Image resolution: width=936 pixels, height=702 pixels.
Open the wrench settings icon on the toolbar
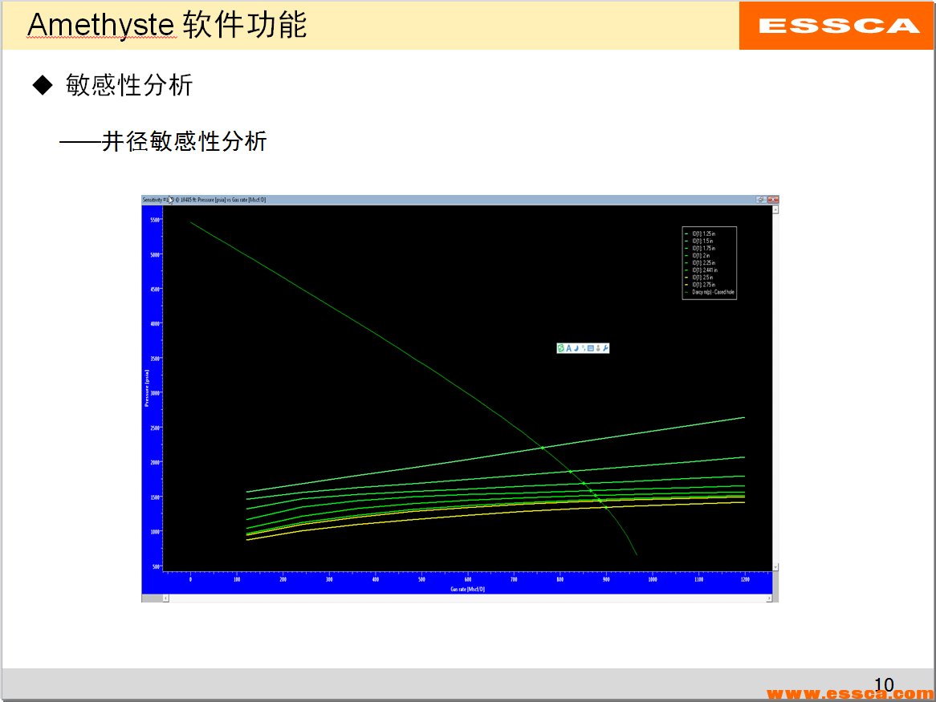click(605, 348)
